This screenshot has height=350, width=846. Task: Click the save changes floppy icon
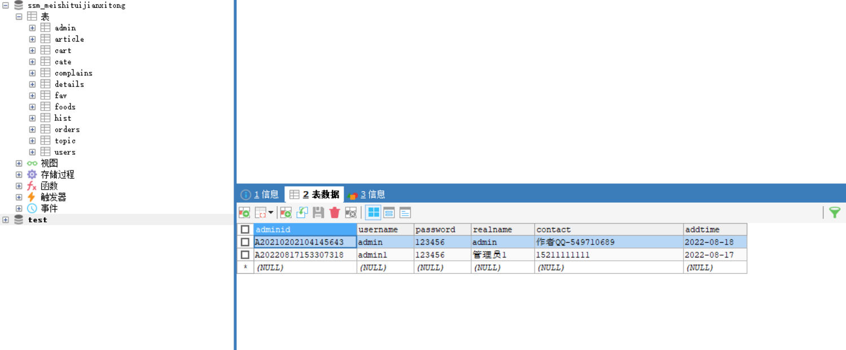pos(318,212)
